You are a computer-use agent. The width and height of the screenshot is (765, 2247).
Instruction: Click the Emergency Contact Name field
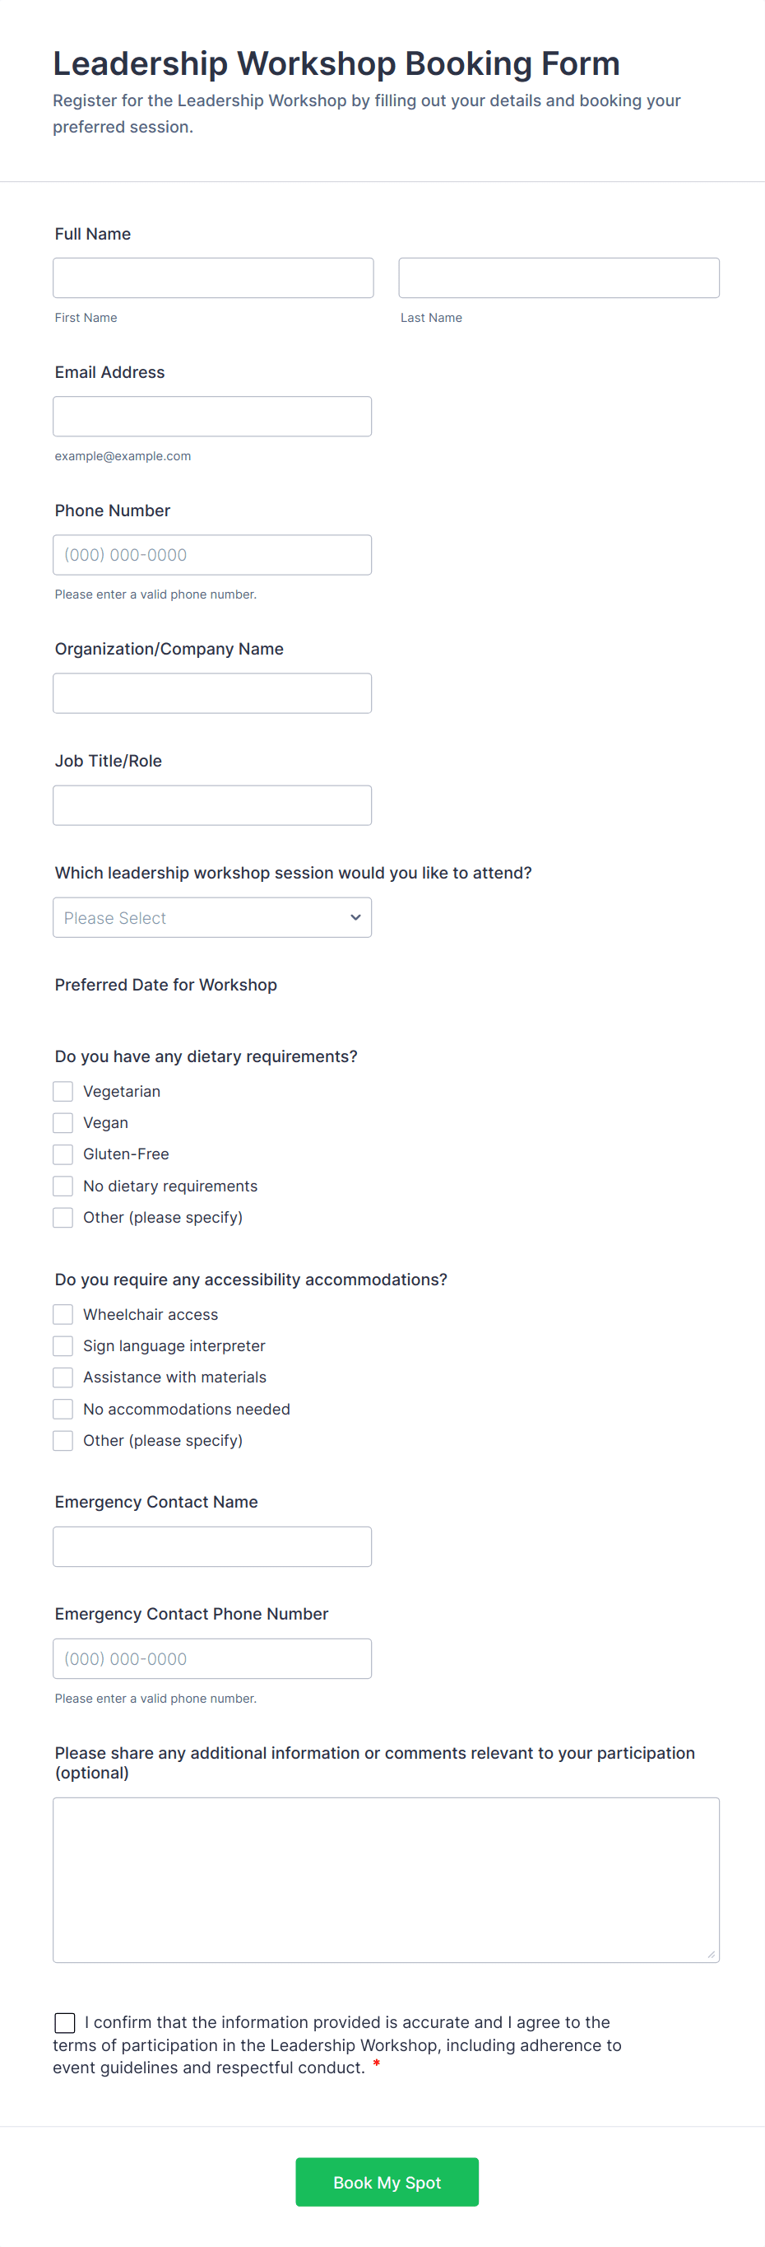click(211, 1546)
